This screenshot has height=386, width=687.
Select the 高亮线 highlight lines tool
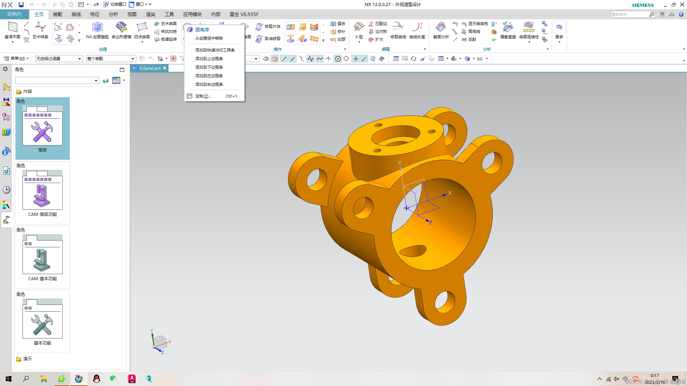point(471,31)
